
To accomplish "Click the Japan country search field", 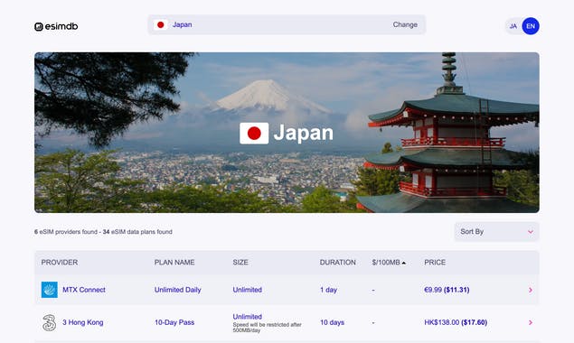I will [287, 25].
